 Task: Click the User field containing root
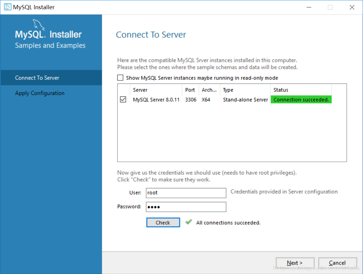[186, 193]
